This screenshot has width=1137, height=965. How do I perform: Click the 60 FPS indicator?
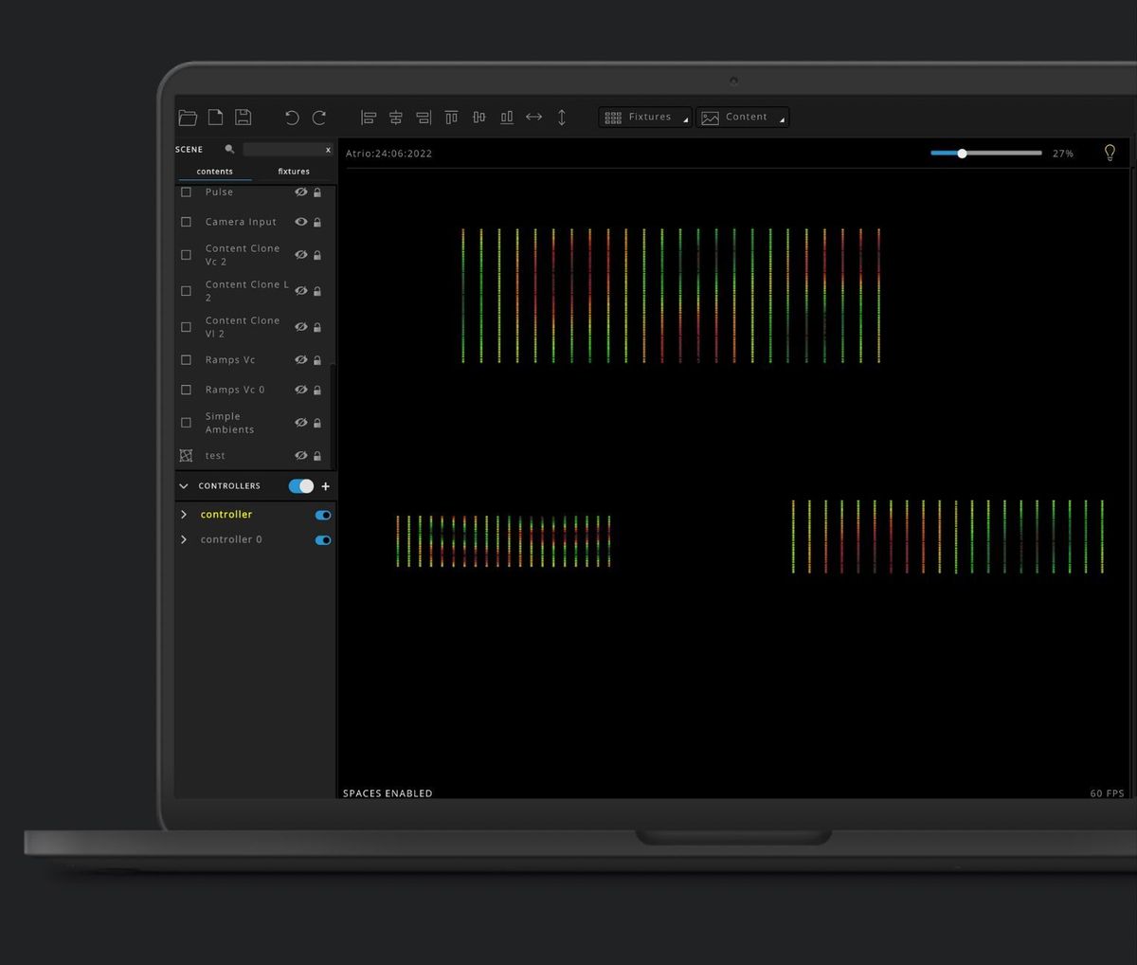click(x=1107, y=793)
